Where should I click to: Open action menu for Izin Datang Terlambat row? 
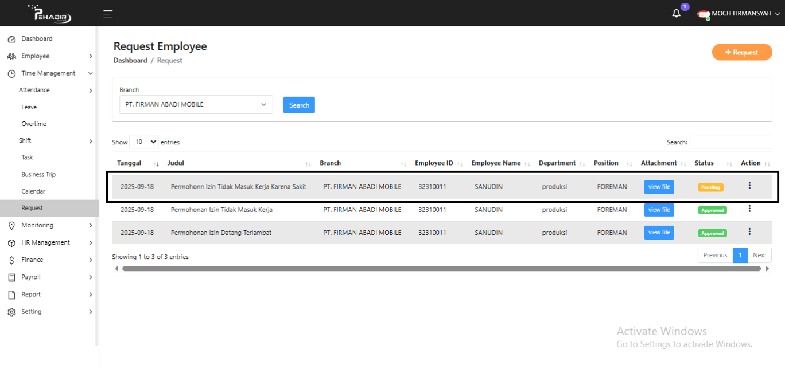coord(749,231)
